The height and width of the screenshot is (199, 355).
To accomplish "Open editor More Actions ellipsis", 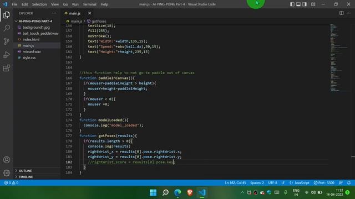I will (x=349, y=13).
